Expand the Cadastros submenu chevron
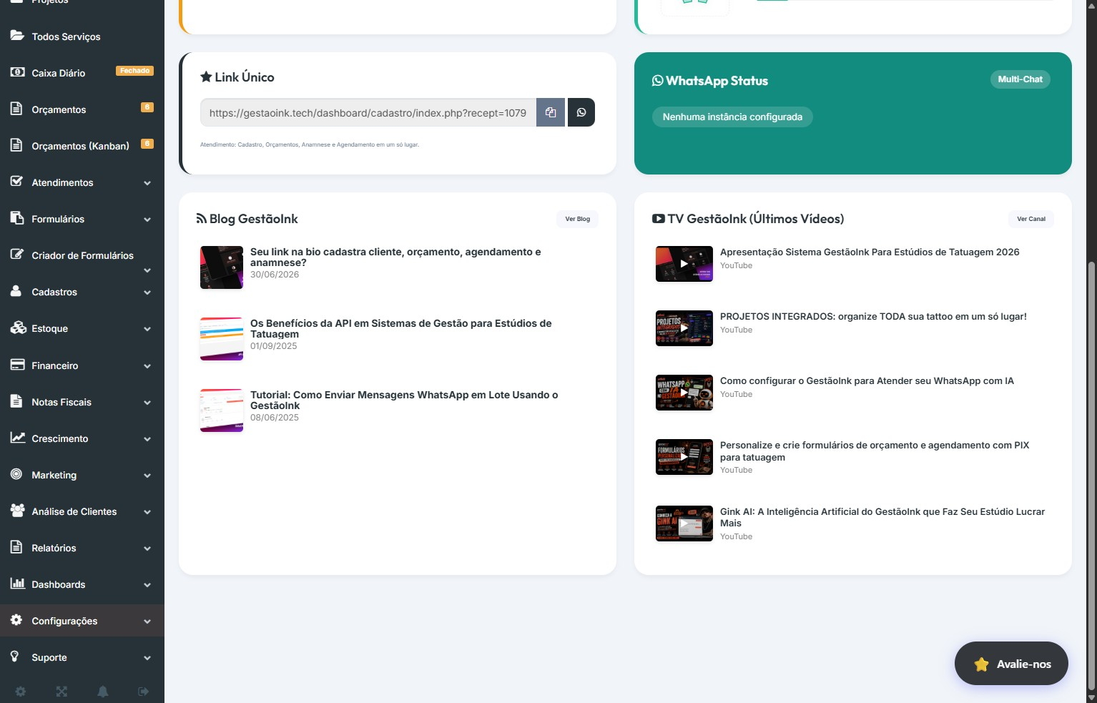This screenshot has height=703, width=1097. (x=147, y=292)
